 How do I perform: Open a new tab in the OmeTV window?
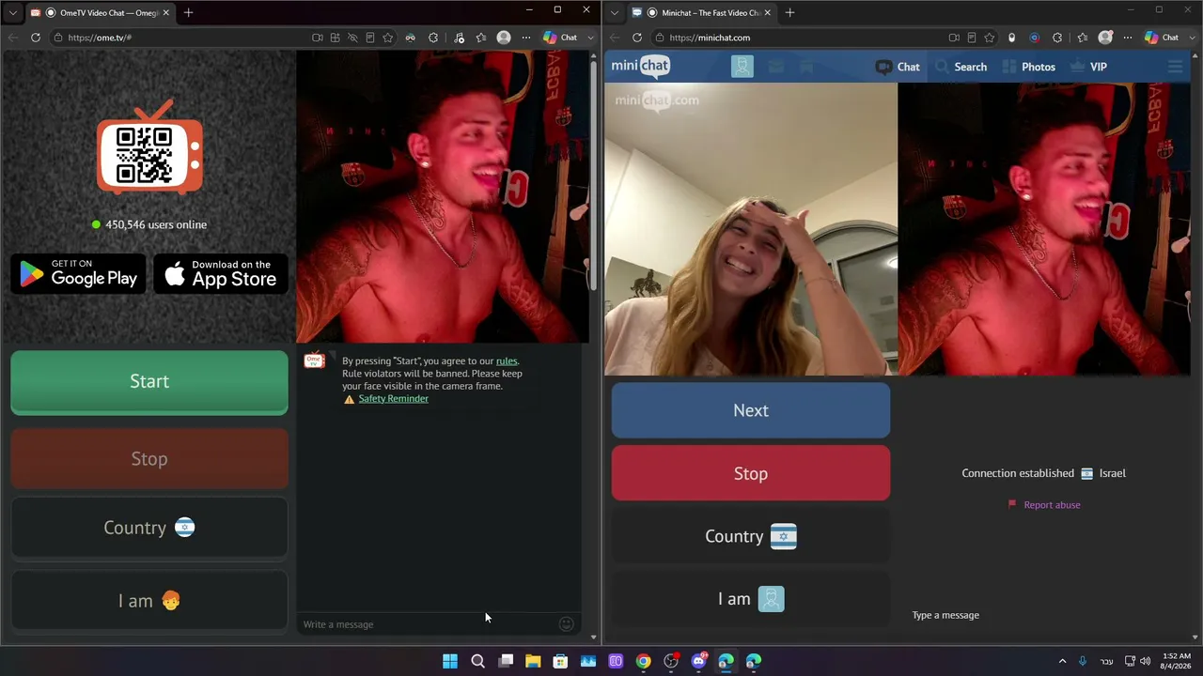pos(188,13)
